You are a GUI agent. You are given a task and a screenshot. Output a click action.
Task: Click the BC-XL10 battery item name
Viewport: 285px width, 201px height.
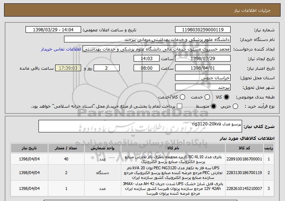point(173,159)
